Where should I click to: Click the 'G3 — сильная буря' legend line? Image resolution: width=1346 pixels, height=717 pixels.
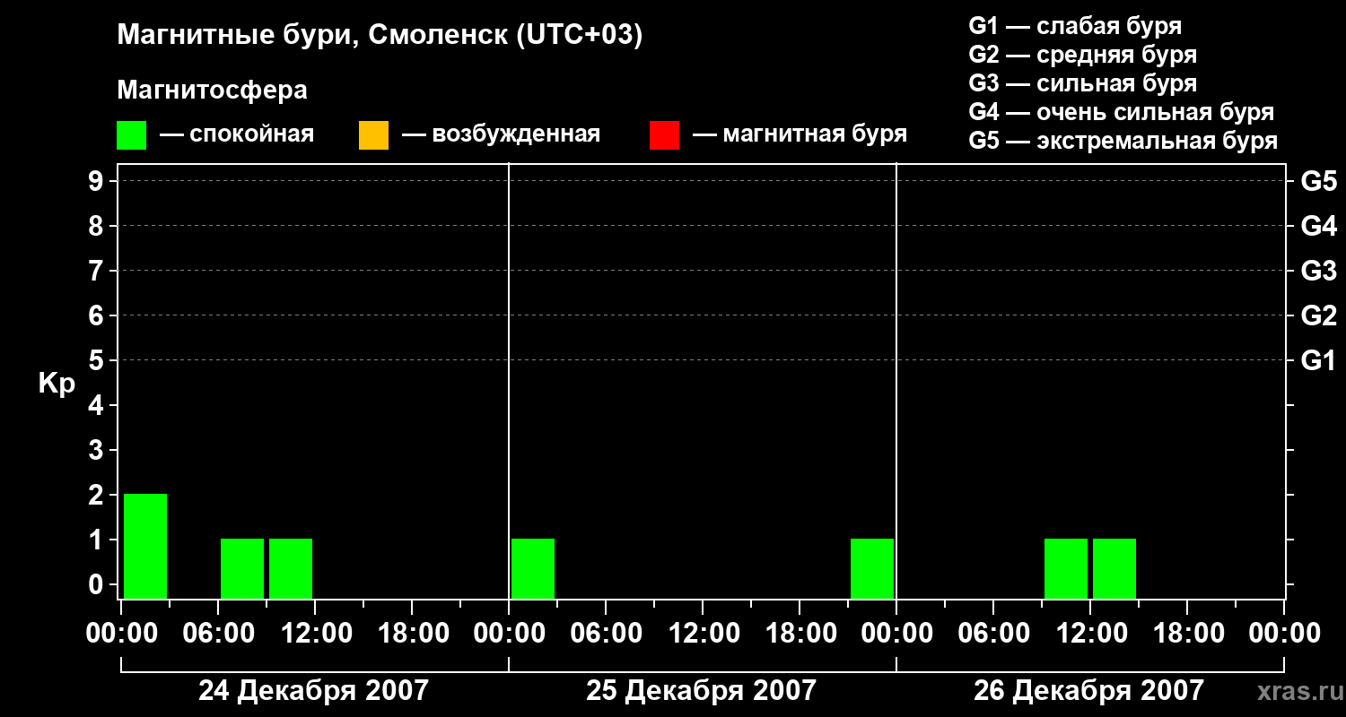pos(1082,83)
